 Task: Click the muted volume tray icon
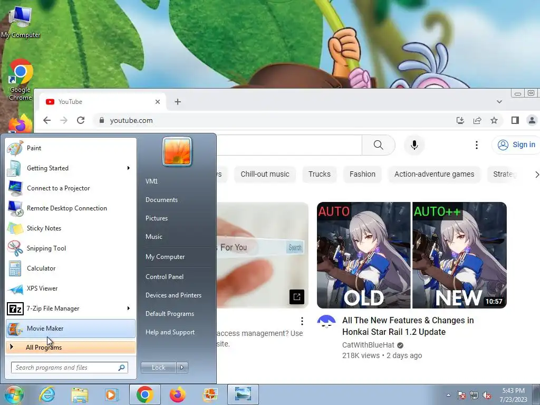point(487,395)
